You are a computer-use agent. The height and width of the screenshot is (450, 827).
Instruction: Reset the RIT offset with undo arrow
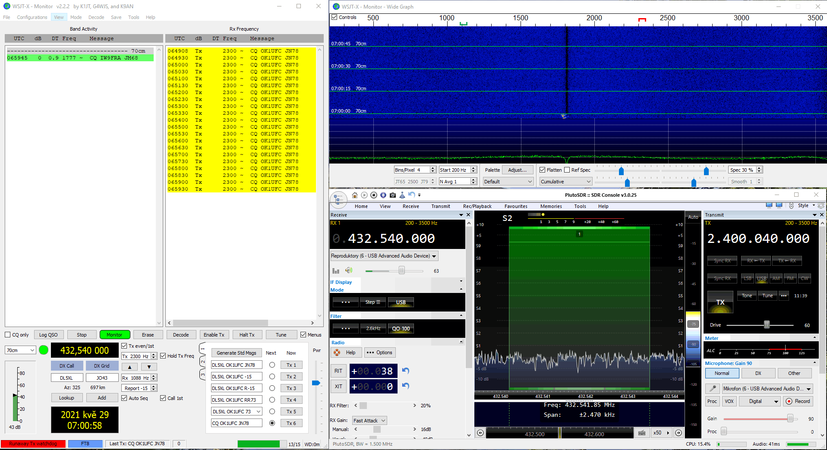point(405,371)
